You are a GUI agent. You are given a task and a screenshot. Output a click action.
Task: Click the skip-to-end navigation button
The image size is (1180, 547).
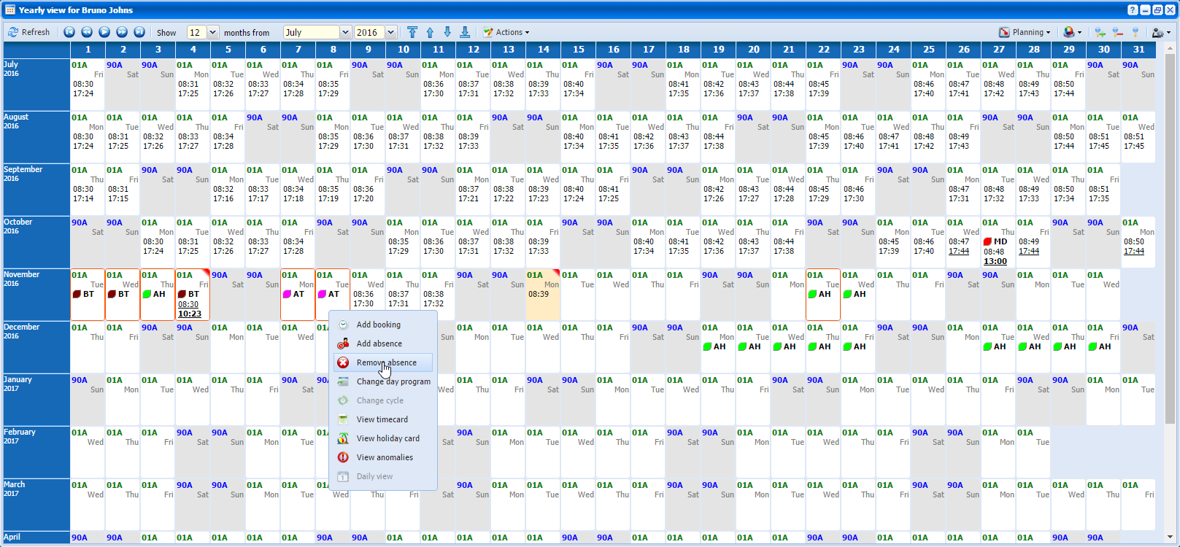click(x=139, y=32)
